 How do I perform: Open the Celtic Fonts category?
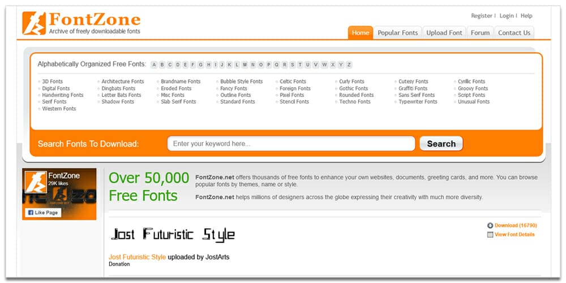[293, 82]
